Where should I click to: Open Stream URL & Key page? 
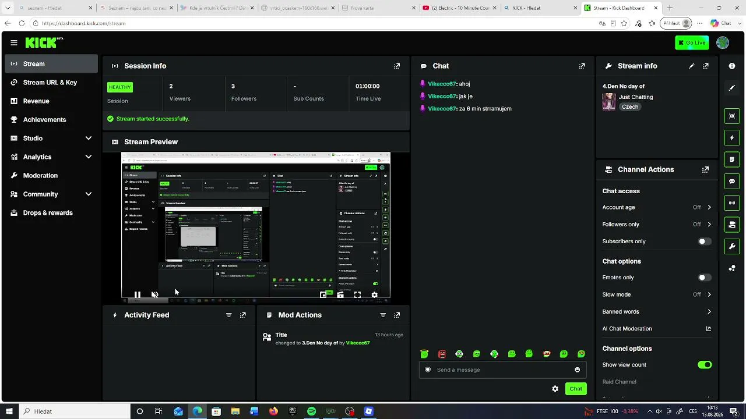[51, 83]
